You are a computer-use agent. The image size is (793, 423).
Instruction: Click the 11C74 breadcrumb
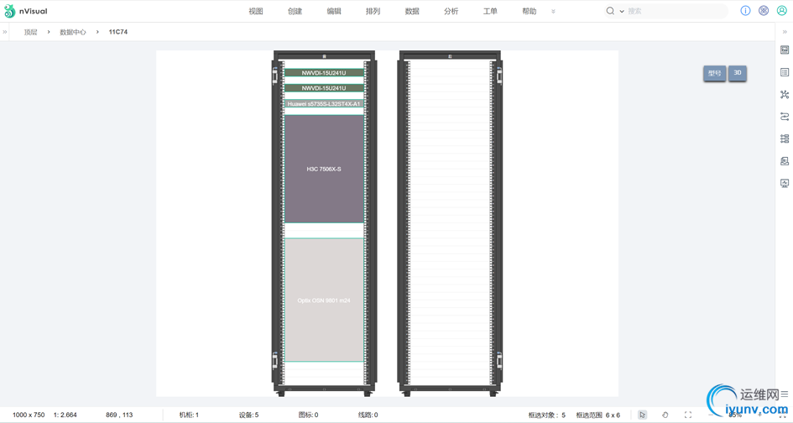point(118,32)
